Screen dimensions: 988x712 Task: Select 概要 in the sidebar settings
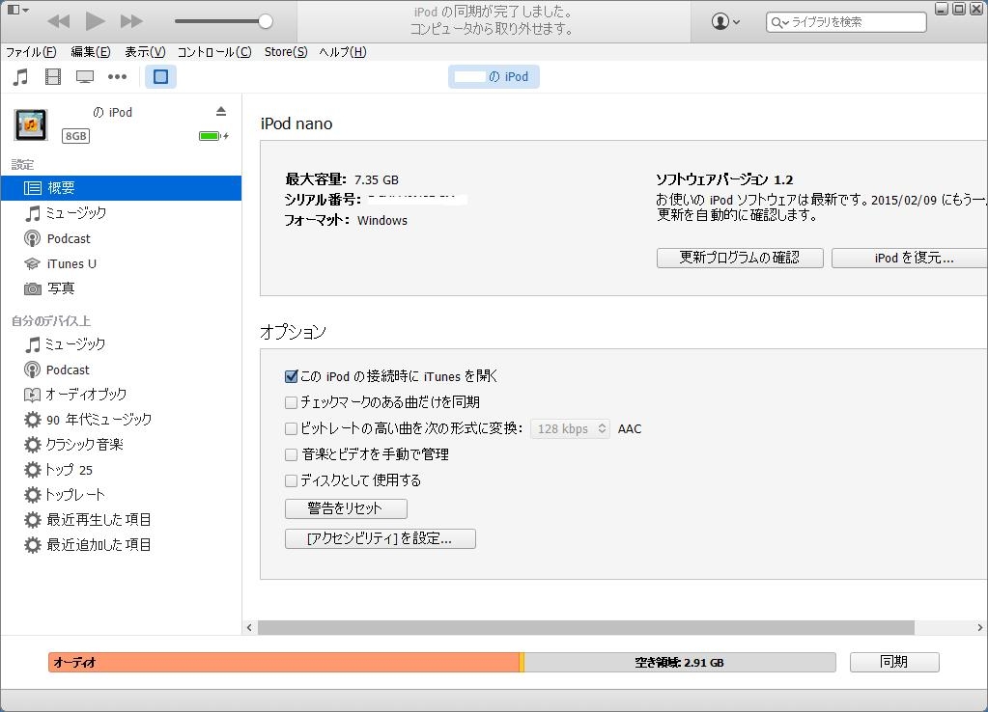121,187
